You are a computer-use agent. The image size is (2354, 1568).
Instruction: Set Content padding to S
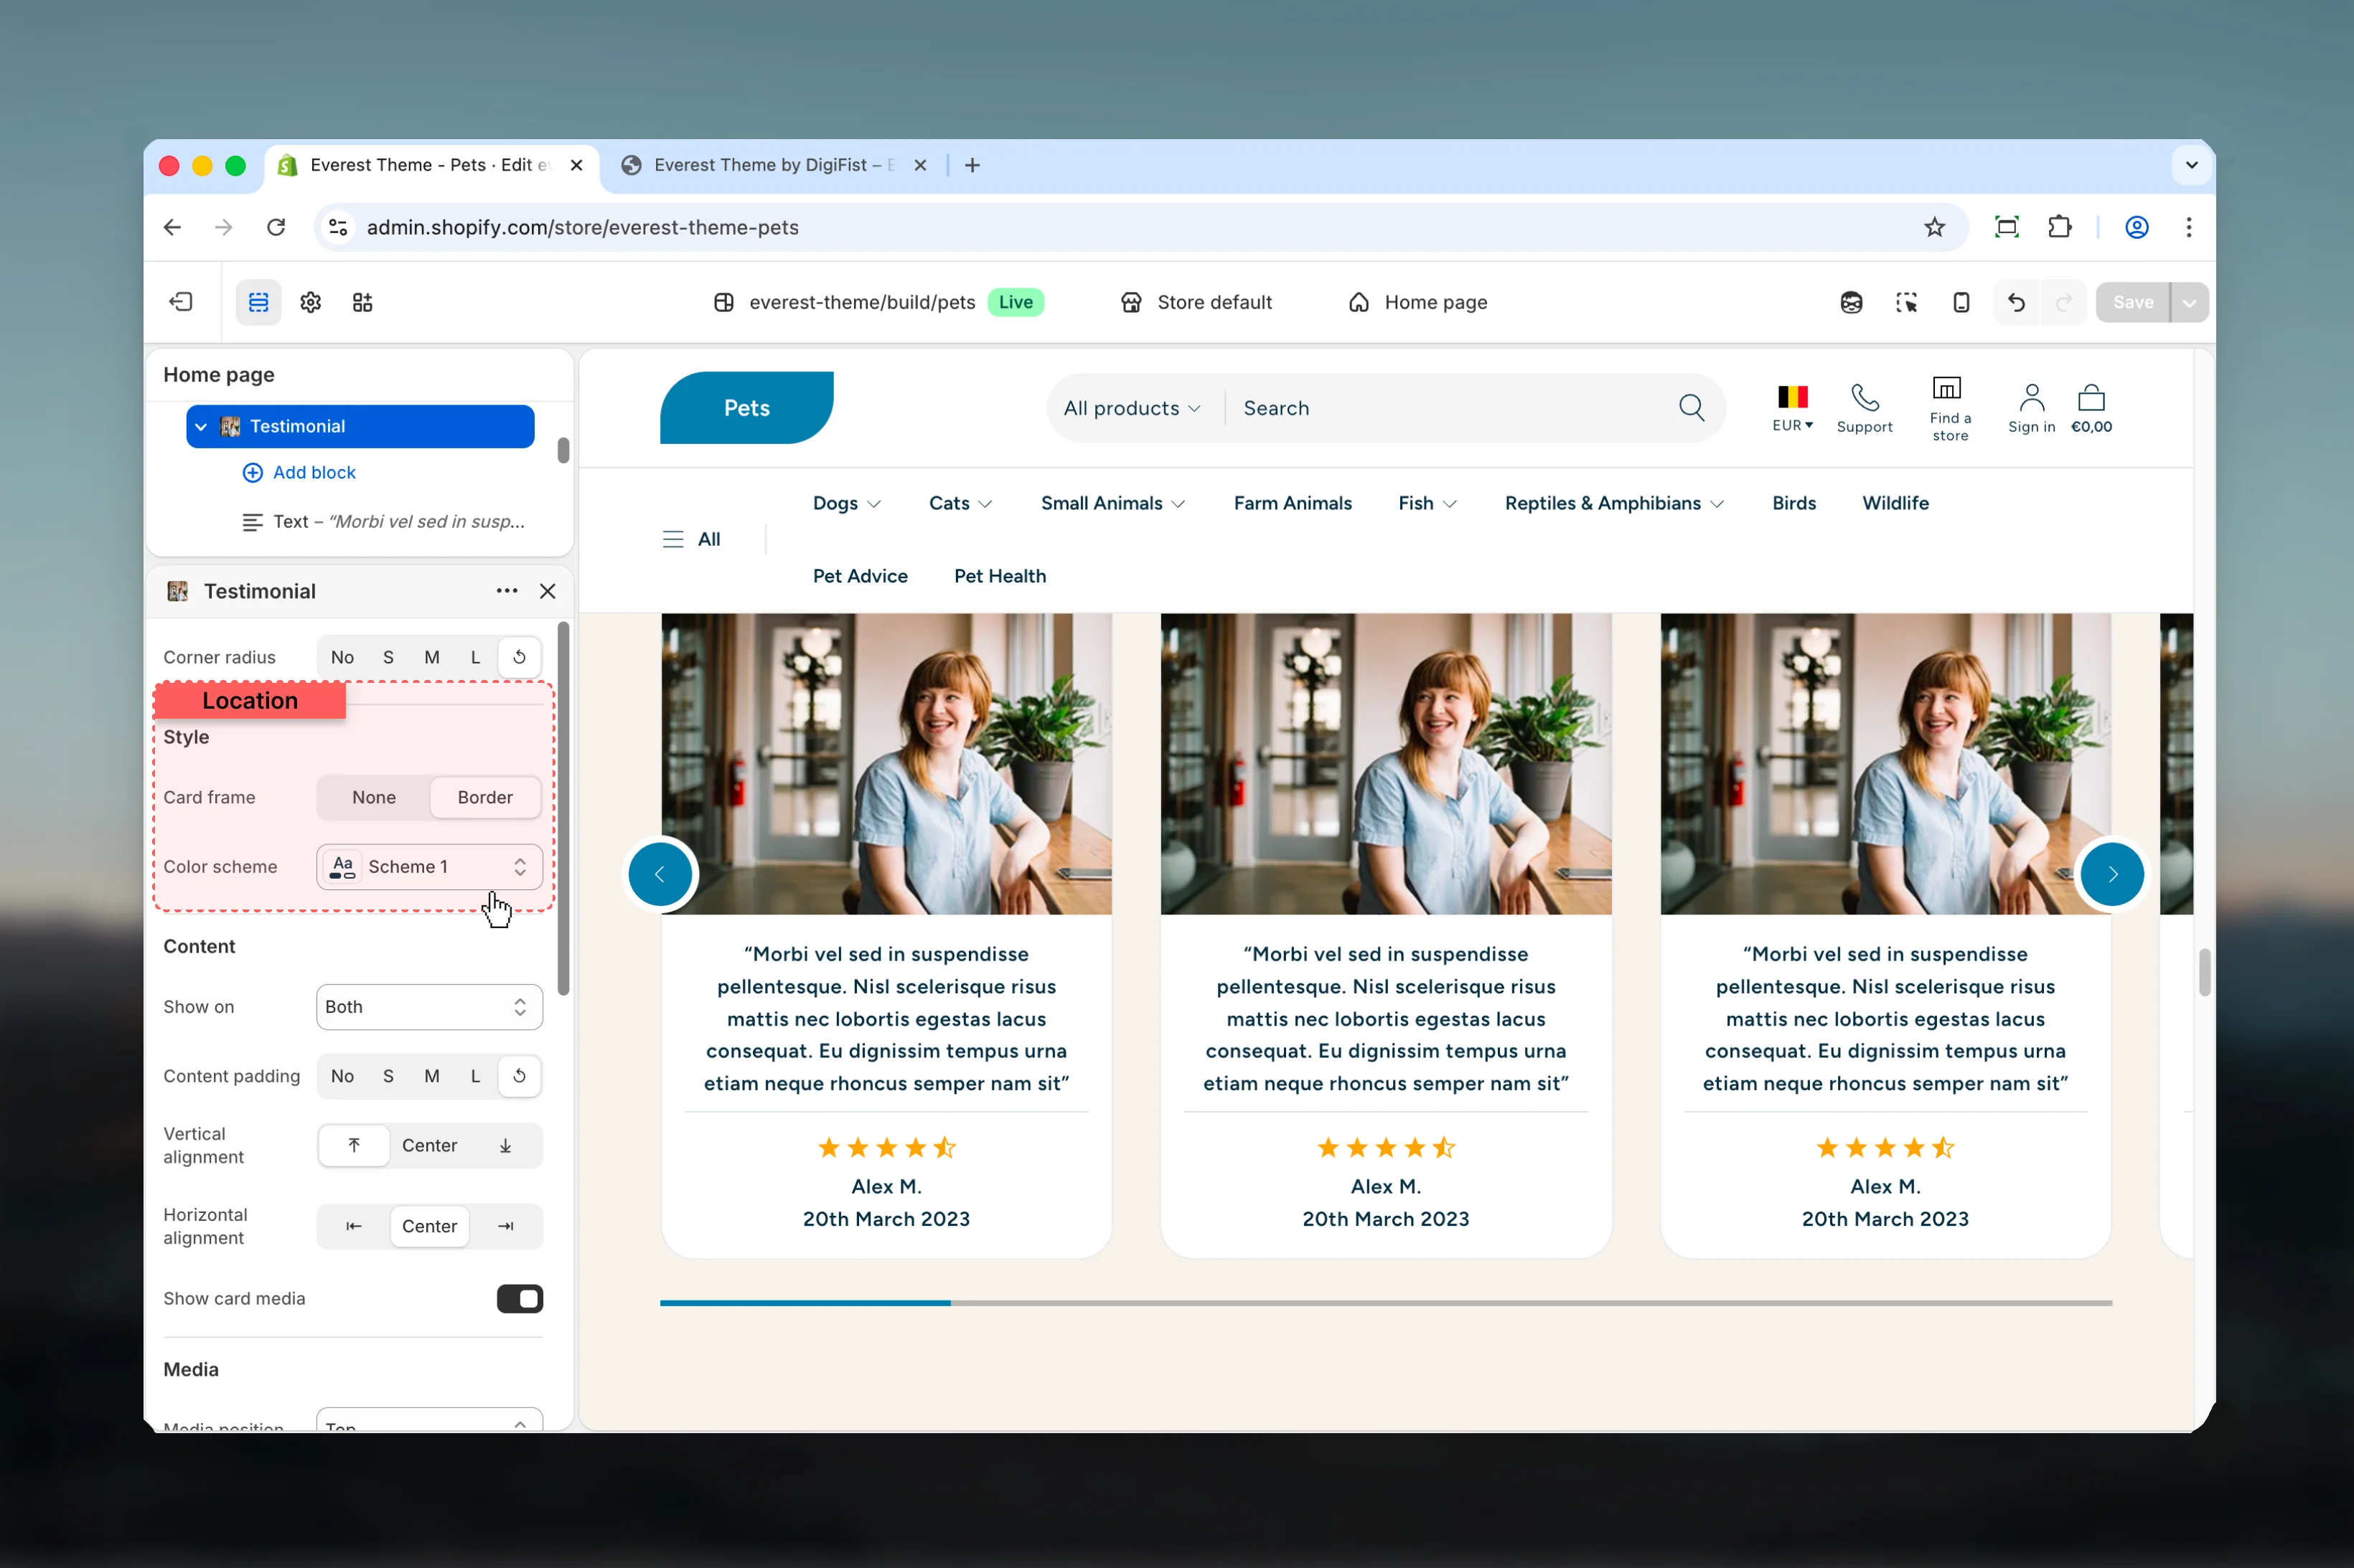tap(388, 1076)
